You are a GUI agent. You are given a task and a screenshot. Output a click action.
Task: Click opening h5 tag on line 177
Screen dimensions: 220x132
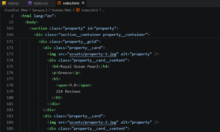pyautogui.click(x=56, y=79)
